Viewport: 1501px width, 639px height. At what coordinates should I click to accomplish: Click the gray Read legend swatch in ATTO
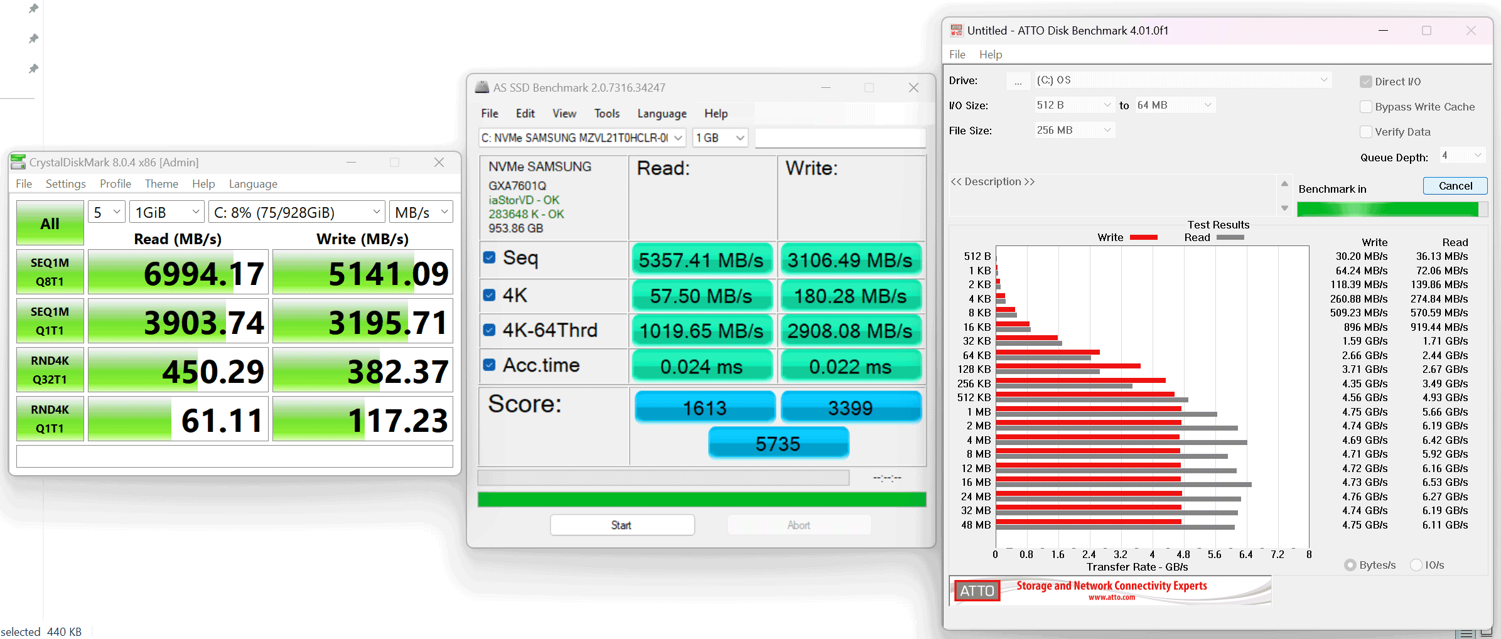(1230, 237)
